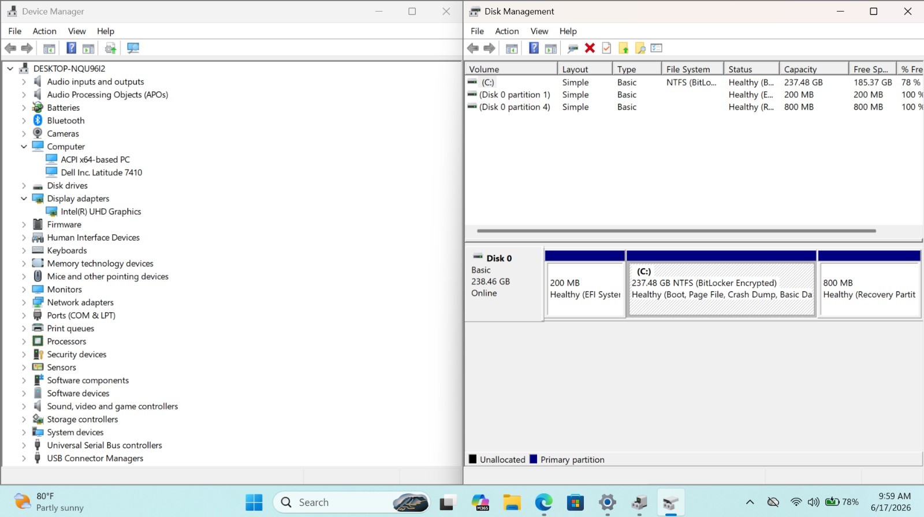
Task: Click the Update device driver toolbar icon
Action: [111, 48]
